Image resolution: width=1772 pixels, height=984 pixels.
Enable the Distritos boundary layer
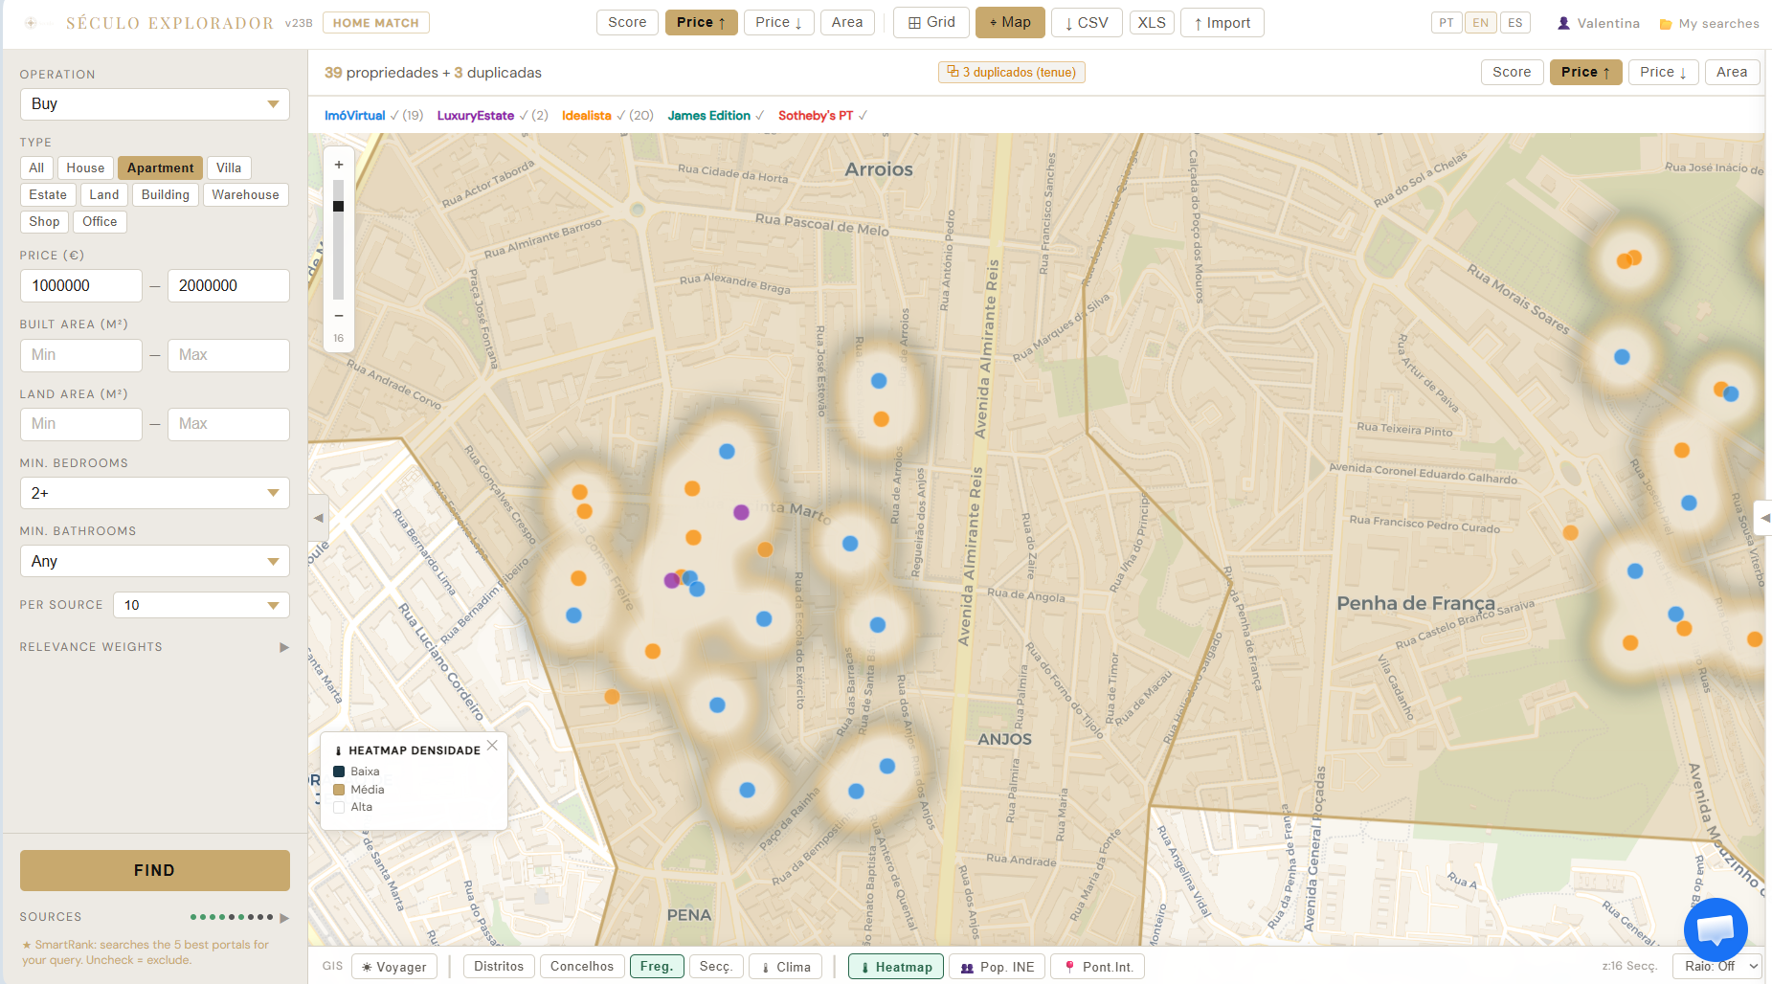(x=499, y=967)
